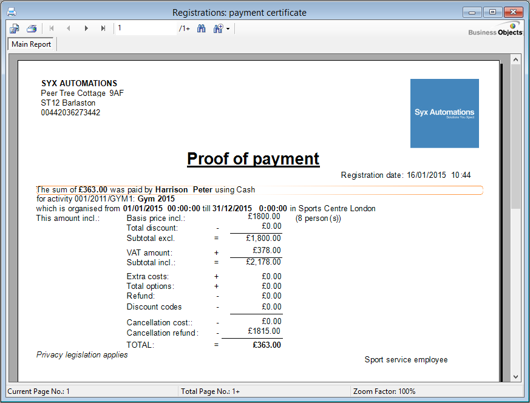The image size is (530, 403).
Task: Click the Syx Automations logo image
Action: tap(444, 113)
